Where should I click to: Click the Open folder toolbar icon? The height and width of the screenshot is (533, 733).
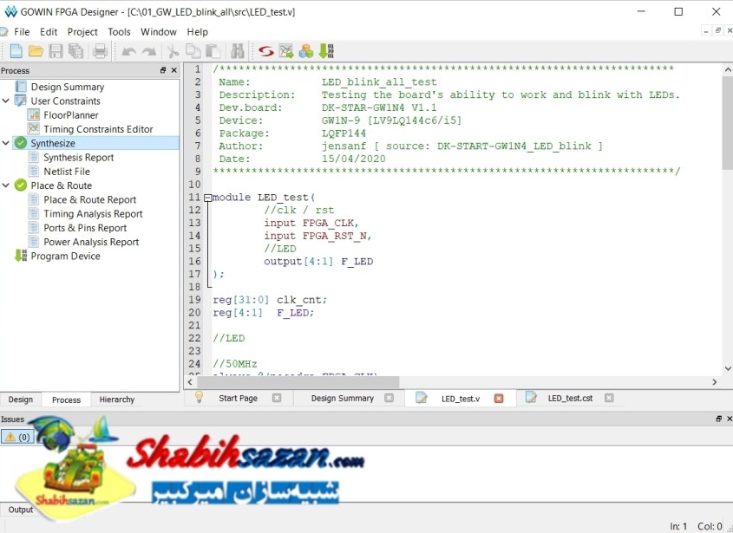click(36, 51)
